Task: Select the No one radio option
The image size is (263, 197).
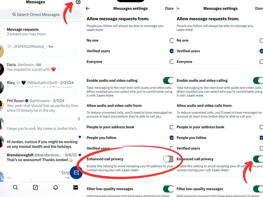Action: (171, 40)
